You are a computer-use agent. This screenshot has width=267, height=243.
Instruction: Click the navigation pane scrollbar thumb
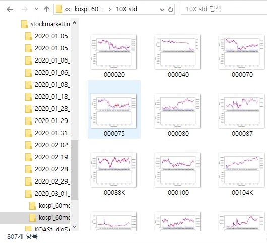[x=74, y=170]
